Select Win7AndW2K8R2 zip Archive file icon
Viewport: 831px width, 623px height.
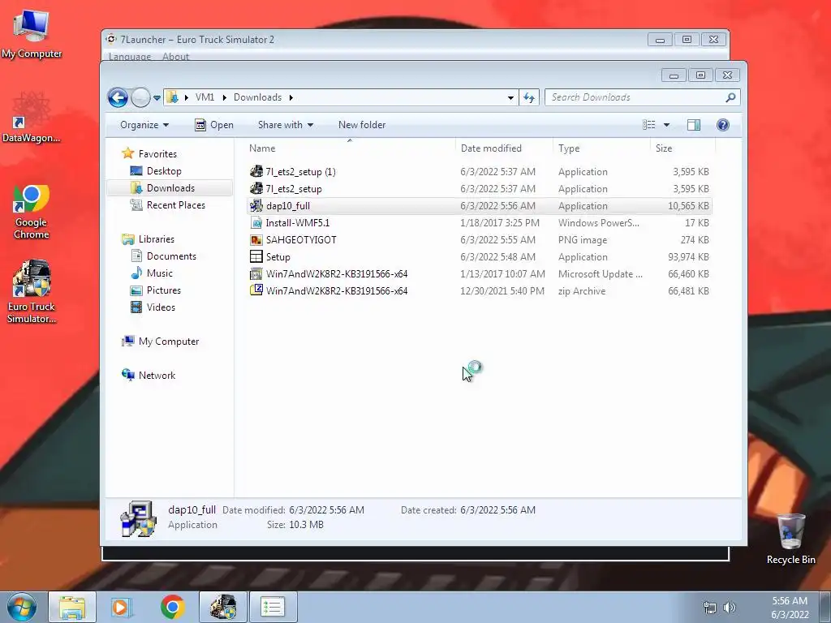tap(256, 290)
